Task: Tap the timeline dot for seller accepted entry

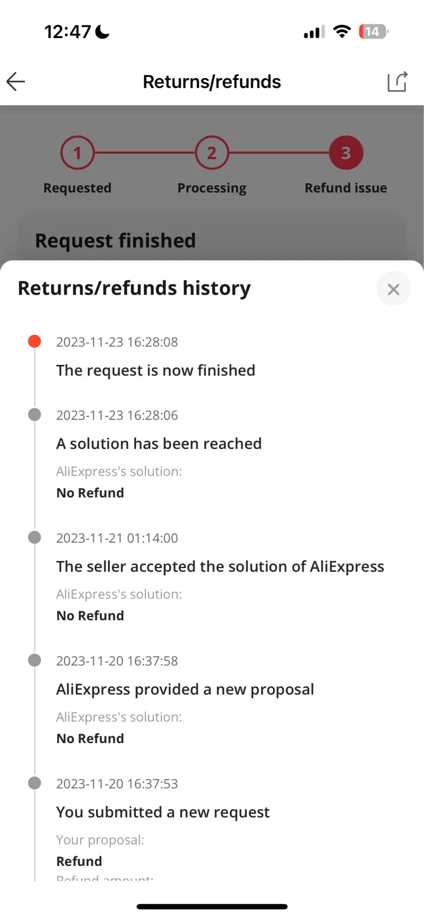Action: [34, 537]
